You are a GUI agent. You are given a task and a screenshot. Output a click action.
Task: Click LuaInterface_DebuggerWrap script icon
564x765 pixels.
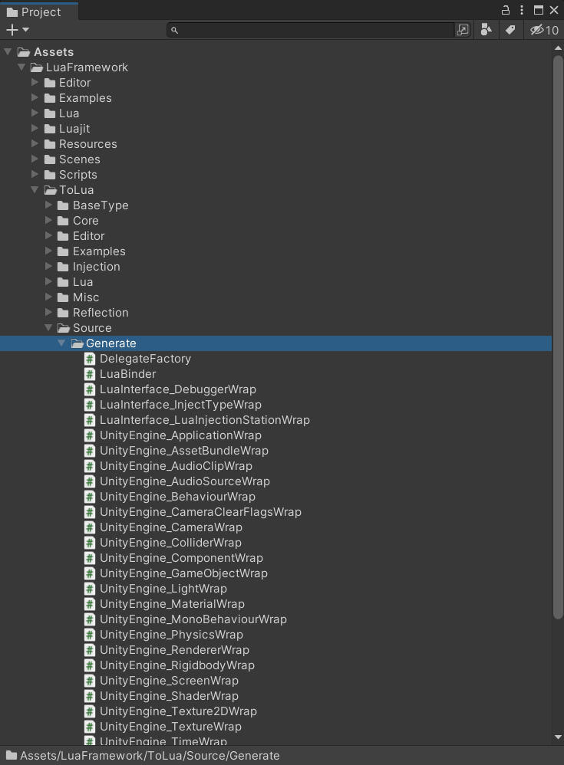pos(90,389)
